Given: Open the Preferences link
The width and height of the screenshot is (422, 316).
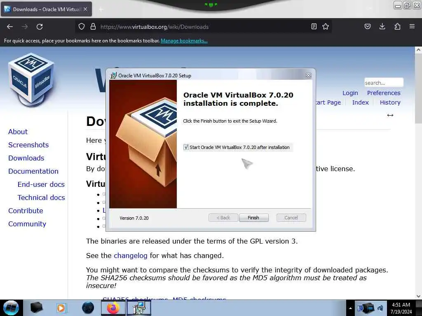Looking at the screenshot, I should pos(384,93).
